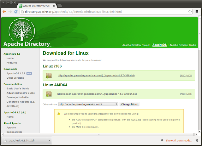This screenshot has width=202, height=146.
Task: Close the downloads bar
Action: [x=197, y=140]
